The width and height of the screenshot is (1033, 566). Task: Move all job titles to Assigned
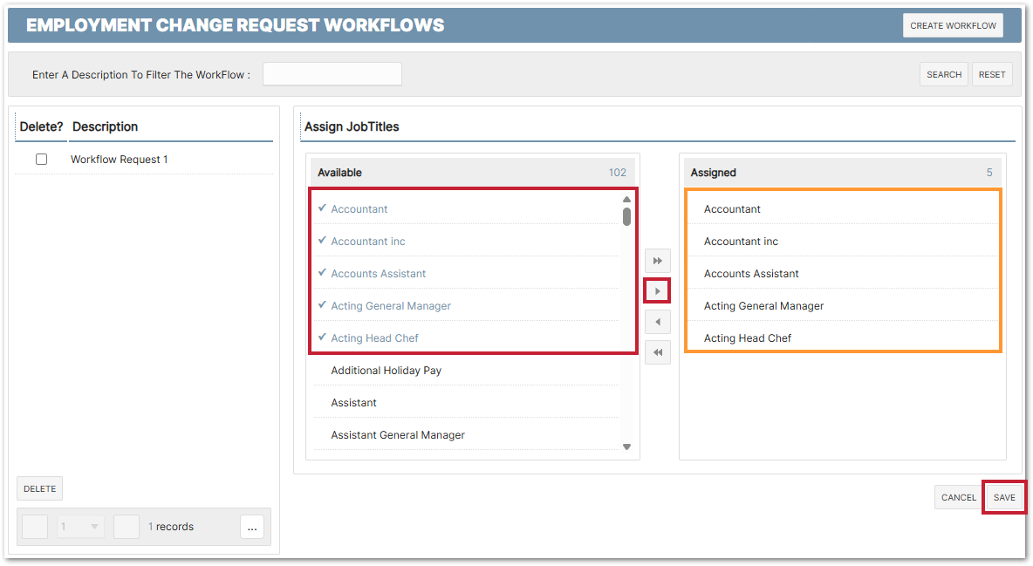[x=657, y=261]
